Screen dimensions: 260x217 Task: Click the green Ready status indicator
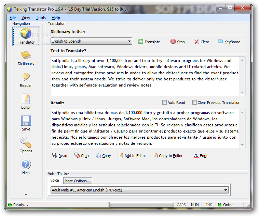click(x=10, y=205)
